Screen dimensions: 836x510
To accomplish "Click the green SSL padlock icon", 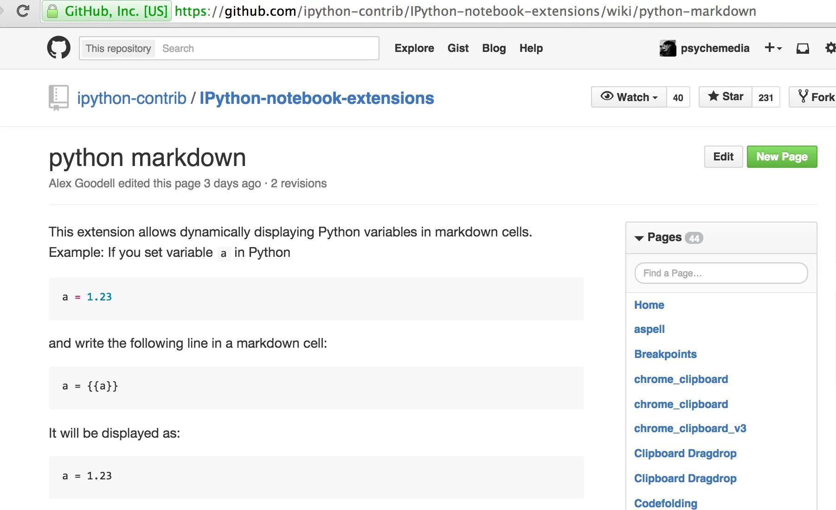I will [53, 11].
